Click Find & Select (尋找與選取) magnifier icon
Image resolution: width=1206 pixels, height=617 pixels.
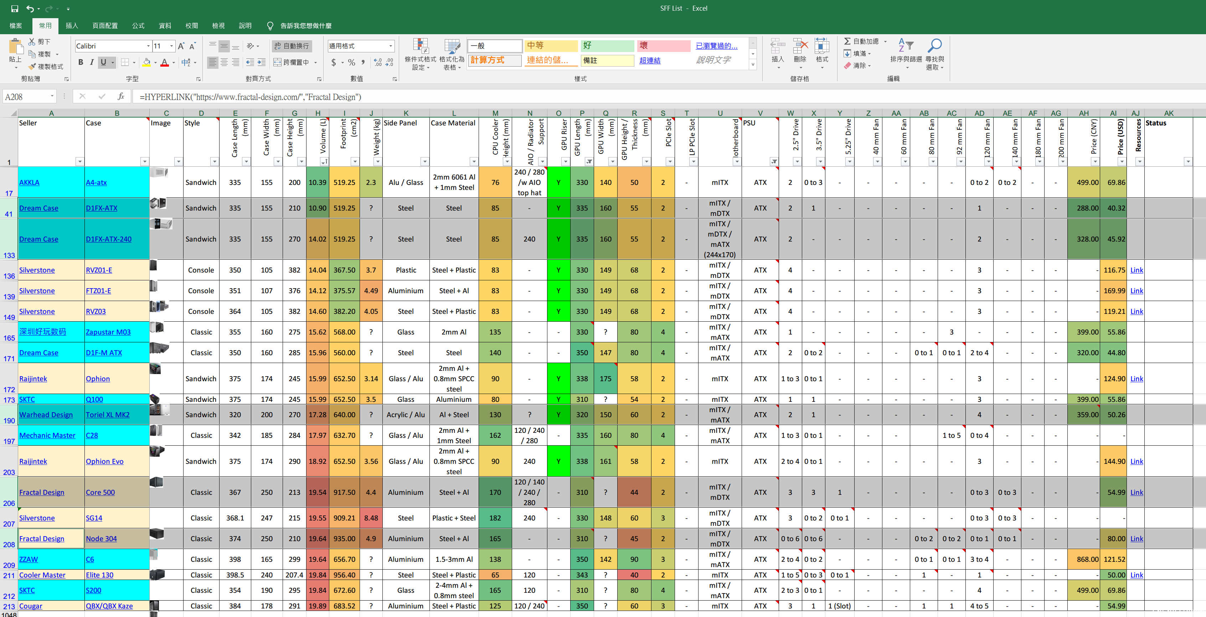934,46
